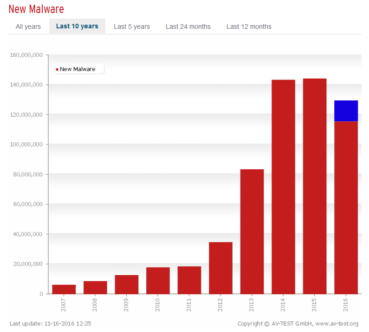Click the 40,000,000 axis label
The height and width of the screenshot is (332, 369).
28,234
